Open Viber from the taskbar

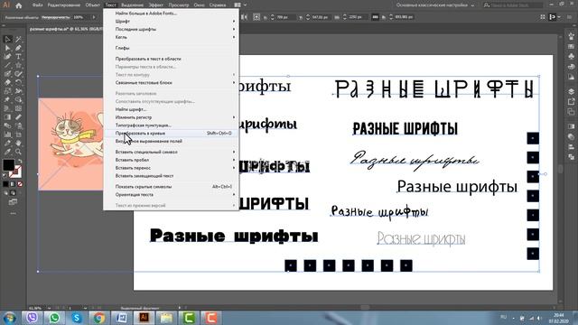pos(33,318)
